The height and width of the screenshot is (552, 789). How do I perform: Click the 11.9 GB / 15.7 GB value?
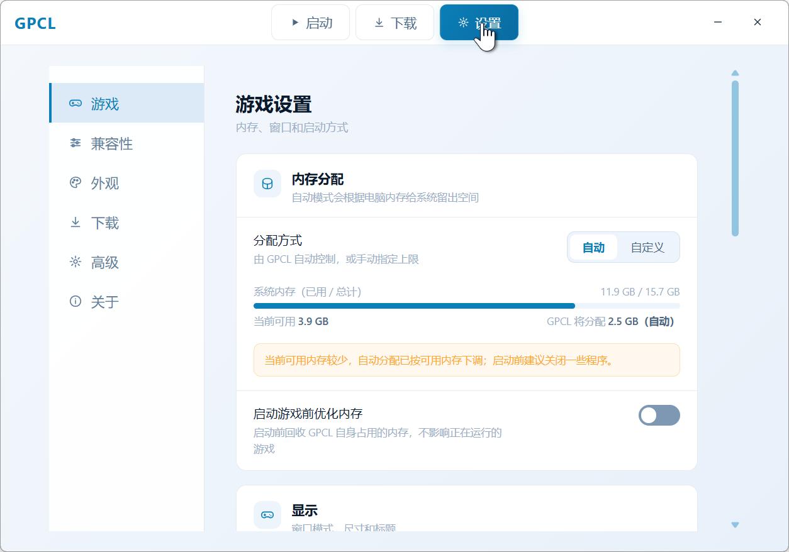coord(640,292)
